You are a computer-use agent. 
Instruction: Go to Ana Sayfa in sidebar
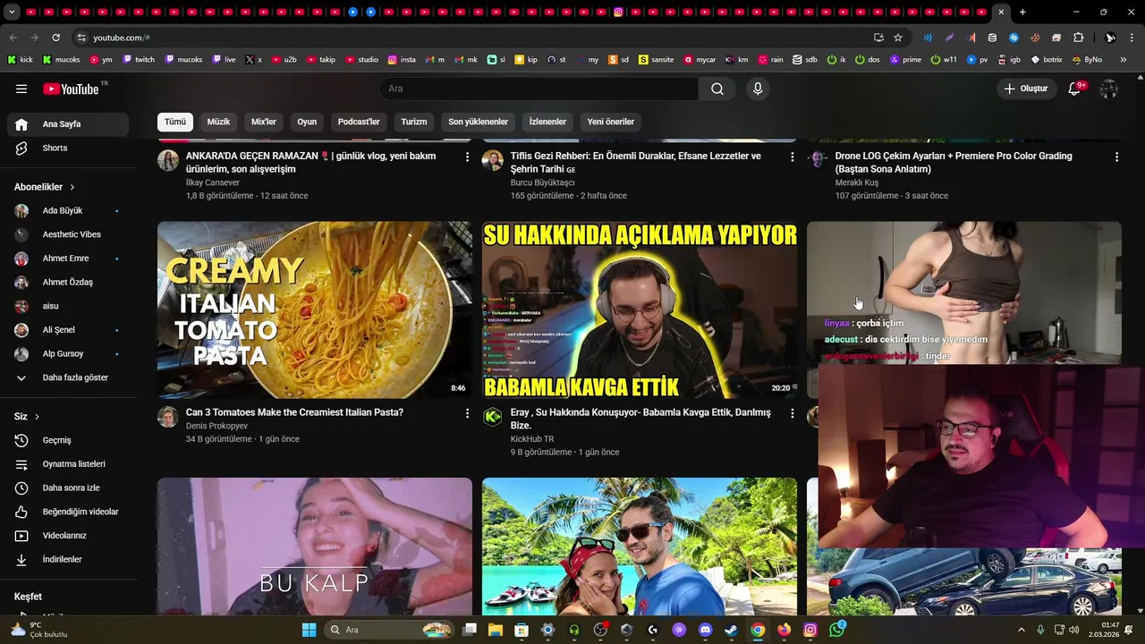pos(68,124)
